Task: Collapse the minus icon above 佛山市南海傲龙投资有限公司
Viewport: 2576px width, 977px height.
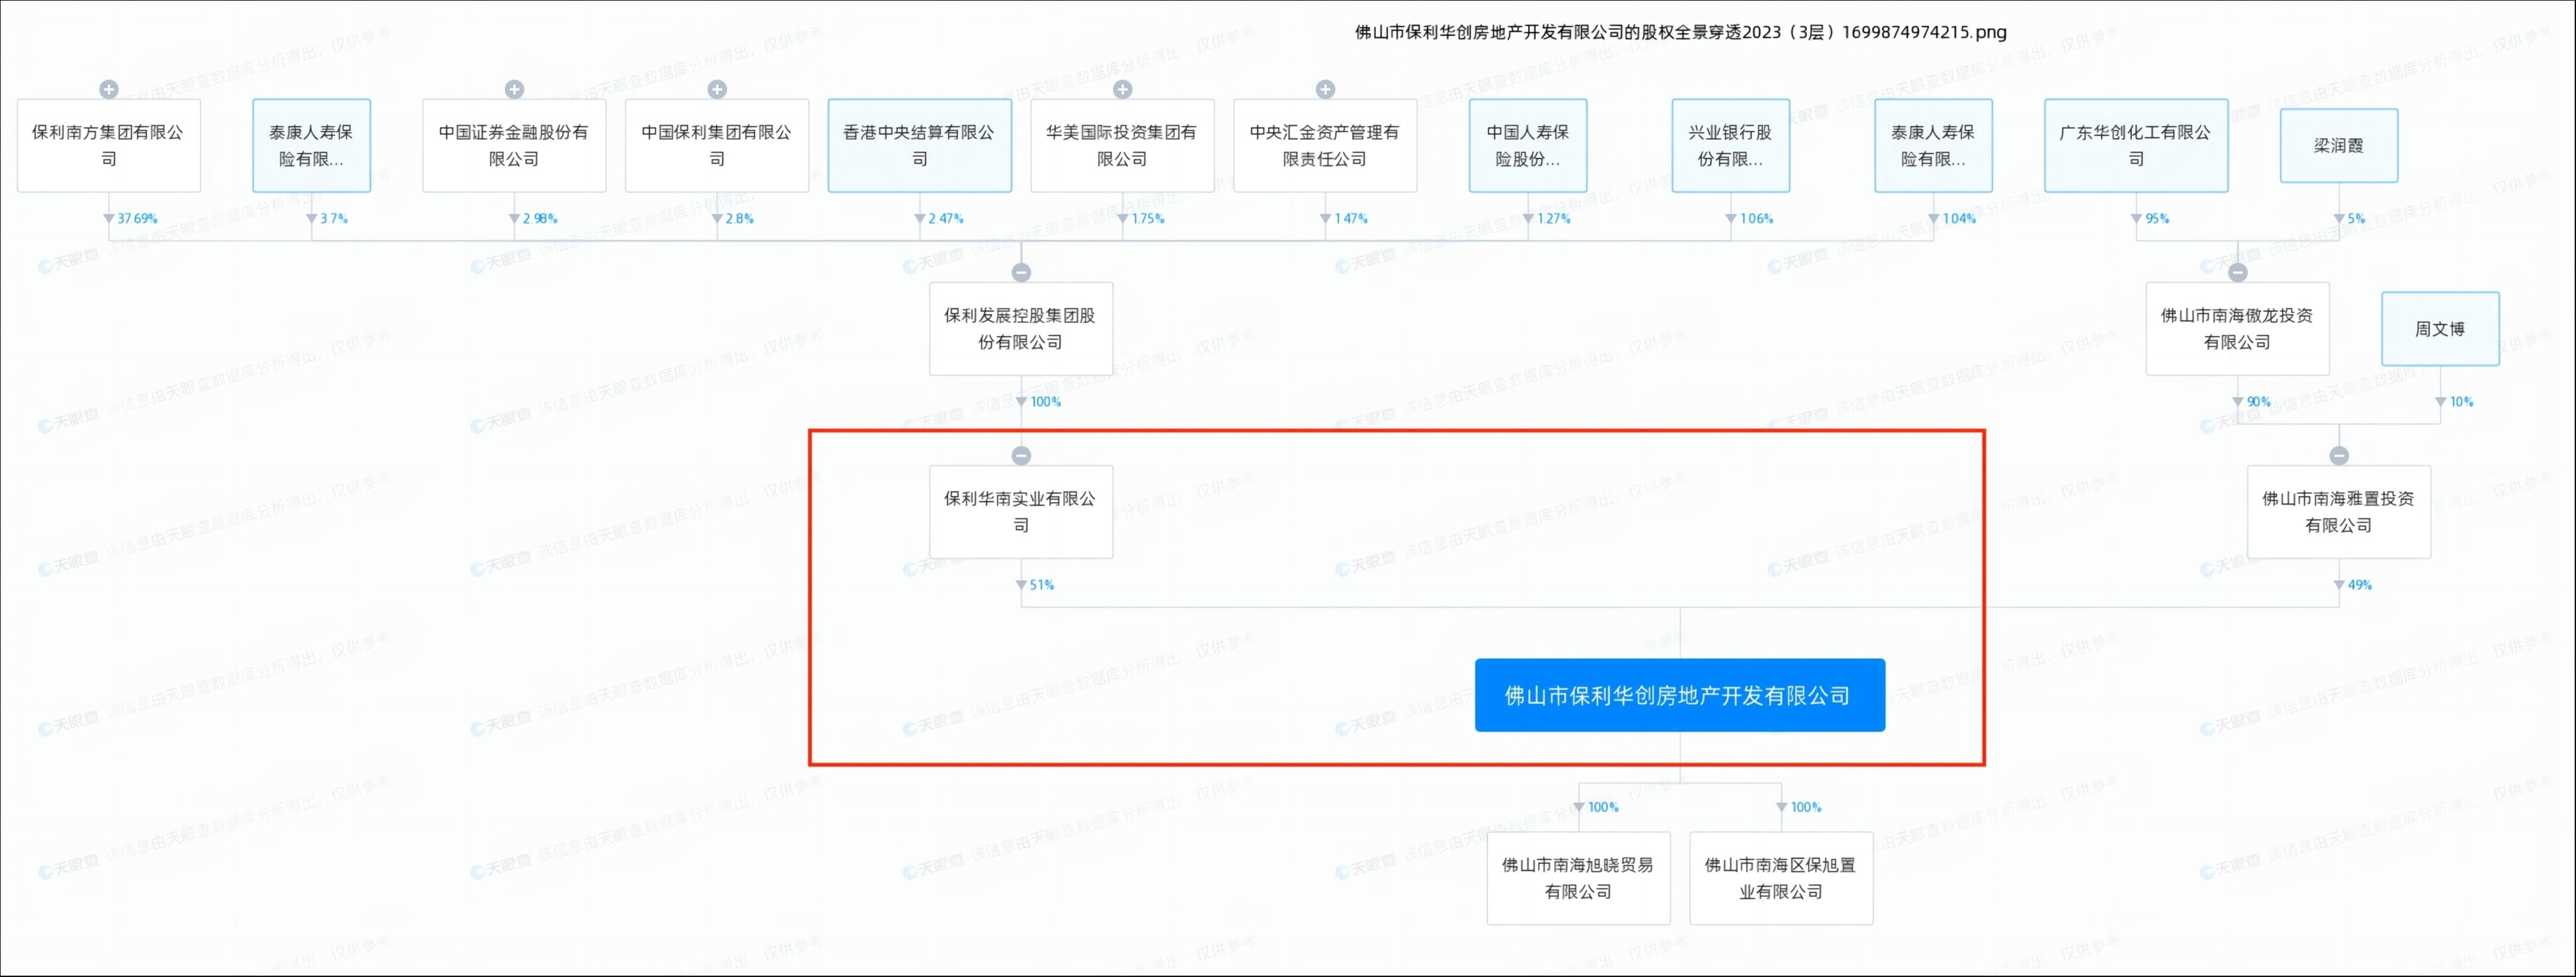Action: pos(2238,272)
